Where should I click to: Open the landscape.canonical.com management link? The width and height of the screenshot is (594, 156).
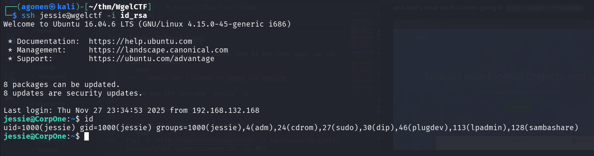[158, 50]
